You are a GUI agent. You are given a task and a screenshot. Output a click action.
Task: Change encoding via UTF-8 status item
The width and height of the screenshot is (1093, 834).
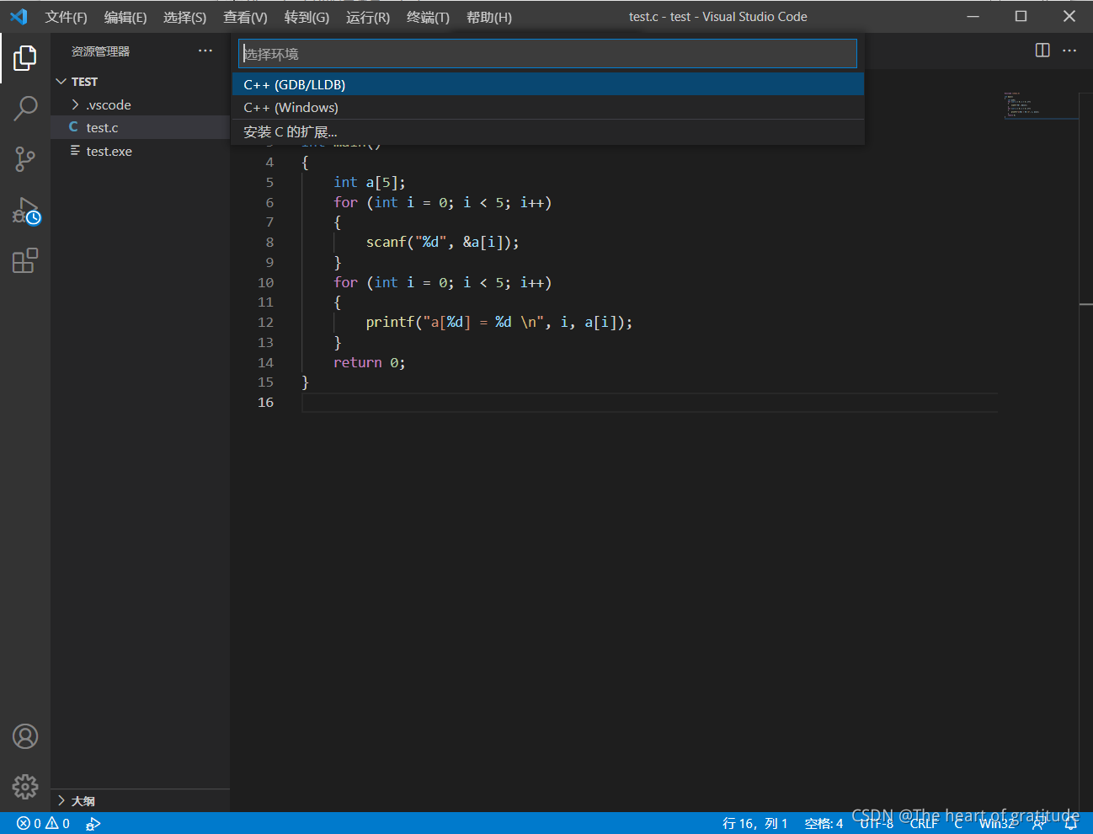coord(877,823)
